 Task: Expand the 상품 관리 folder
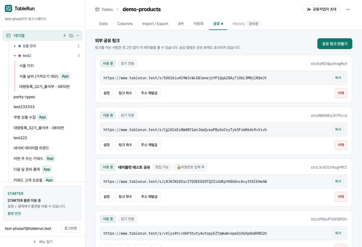point(14,46)
